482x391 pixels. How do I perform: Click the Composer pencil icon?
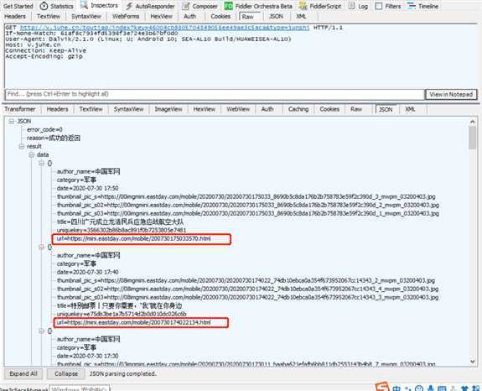tap(185, 6)
